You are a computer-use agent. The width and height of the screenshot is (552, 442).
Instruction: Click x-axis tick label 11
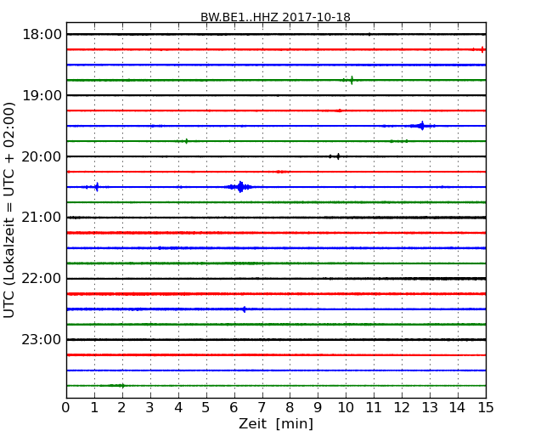[374, 407]
